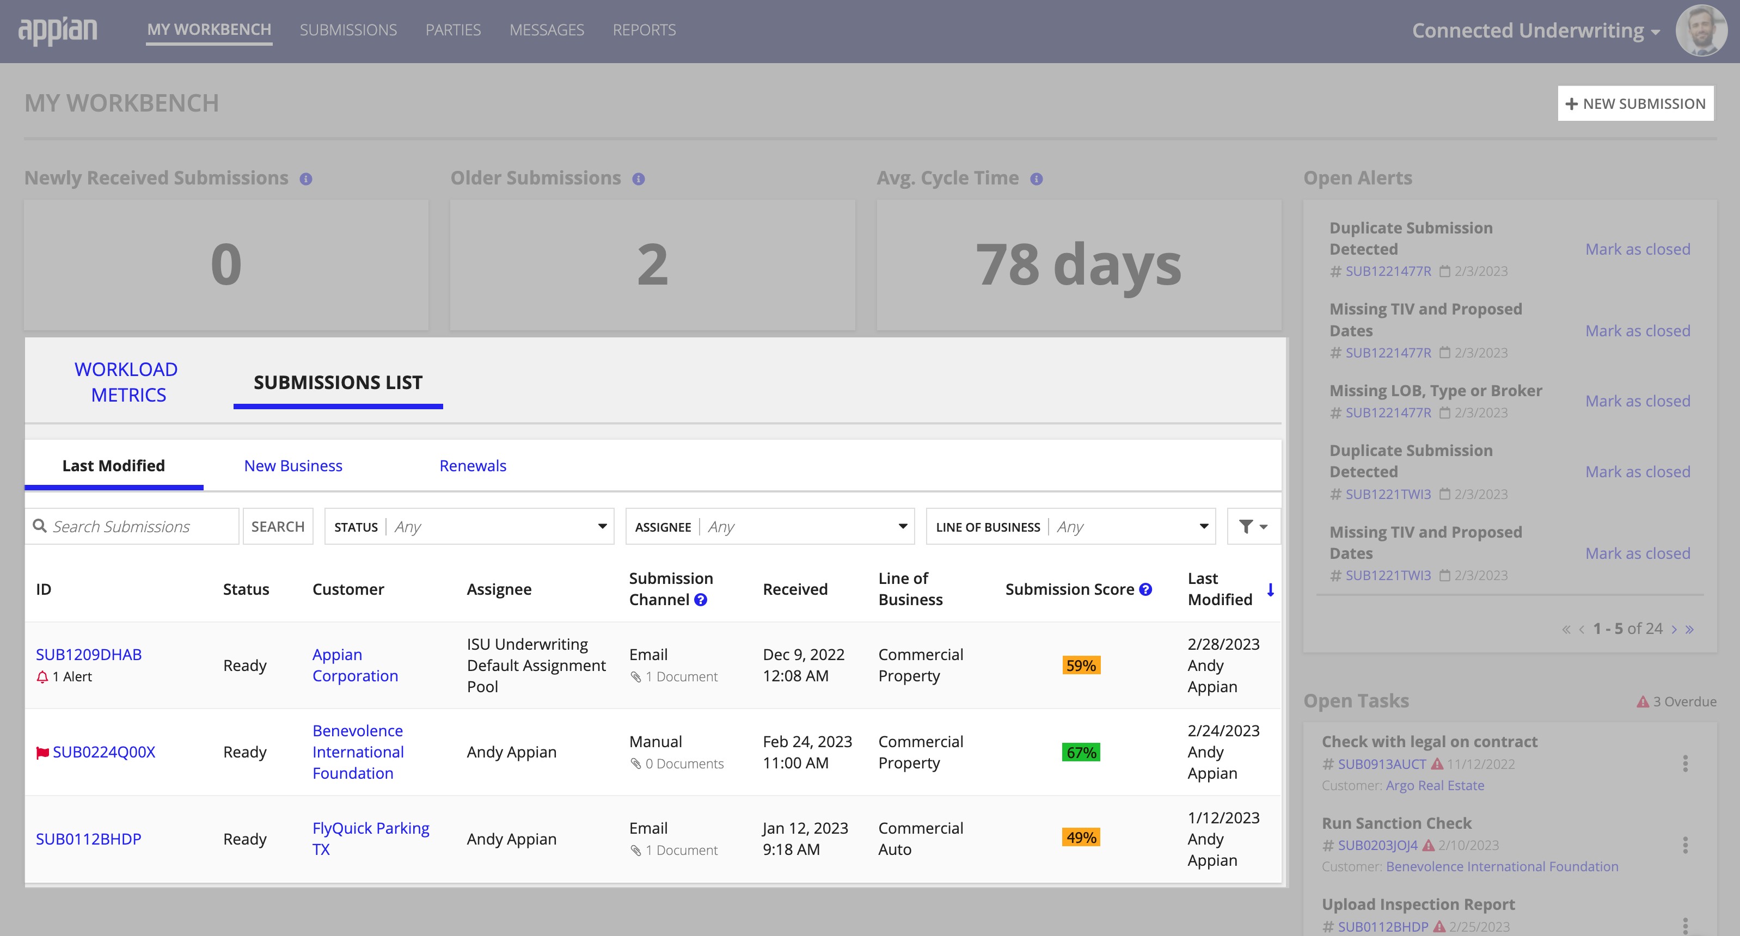This screenshot has height=936, width=1740.
Task: Mark first Duplicate Submission alert as closed
Action: [x=1637, y=250]
